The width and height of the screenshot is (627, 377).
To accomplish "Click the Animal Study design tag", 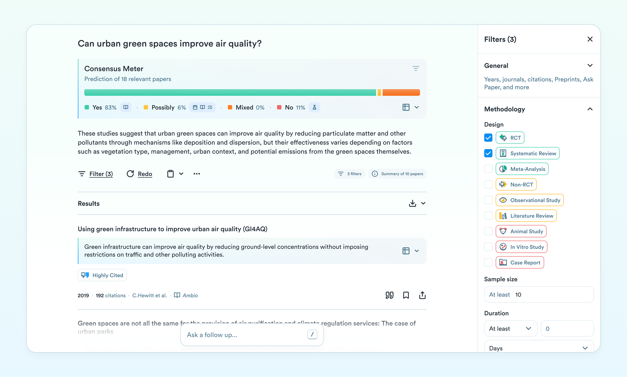I will pyautogui.click(x=521, y=231).
